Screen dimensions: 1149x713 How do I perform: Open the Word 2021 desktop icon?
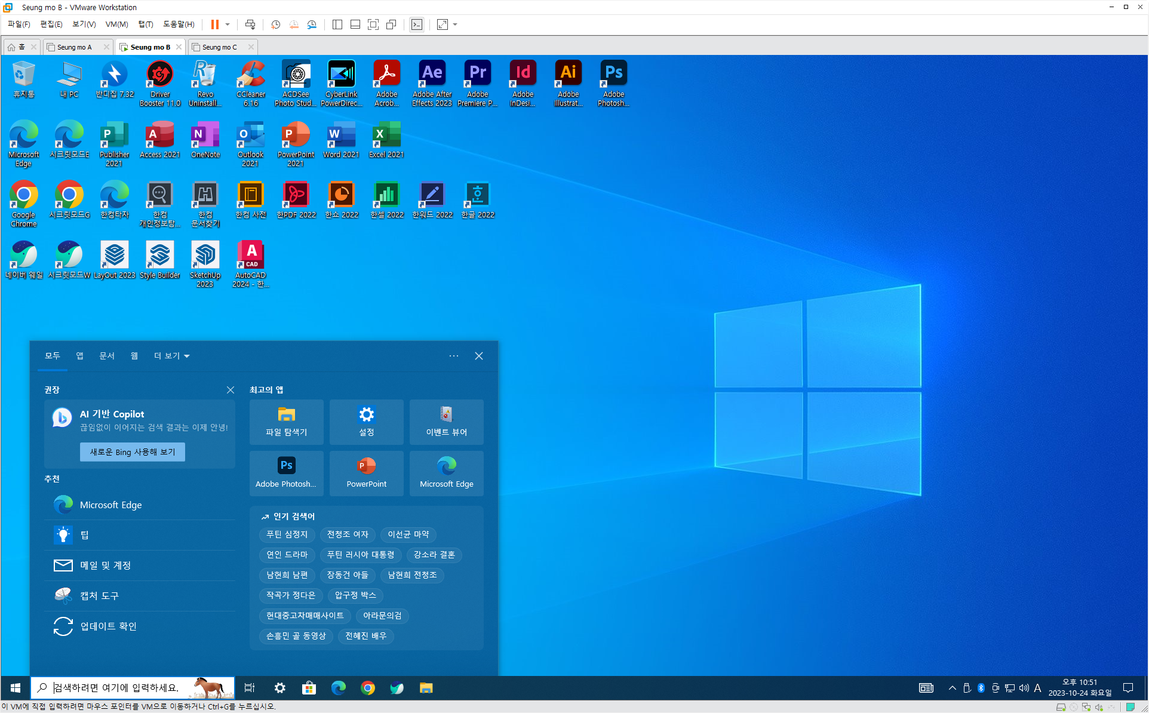pyautogui.click(x=341, y=140)
